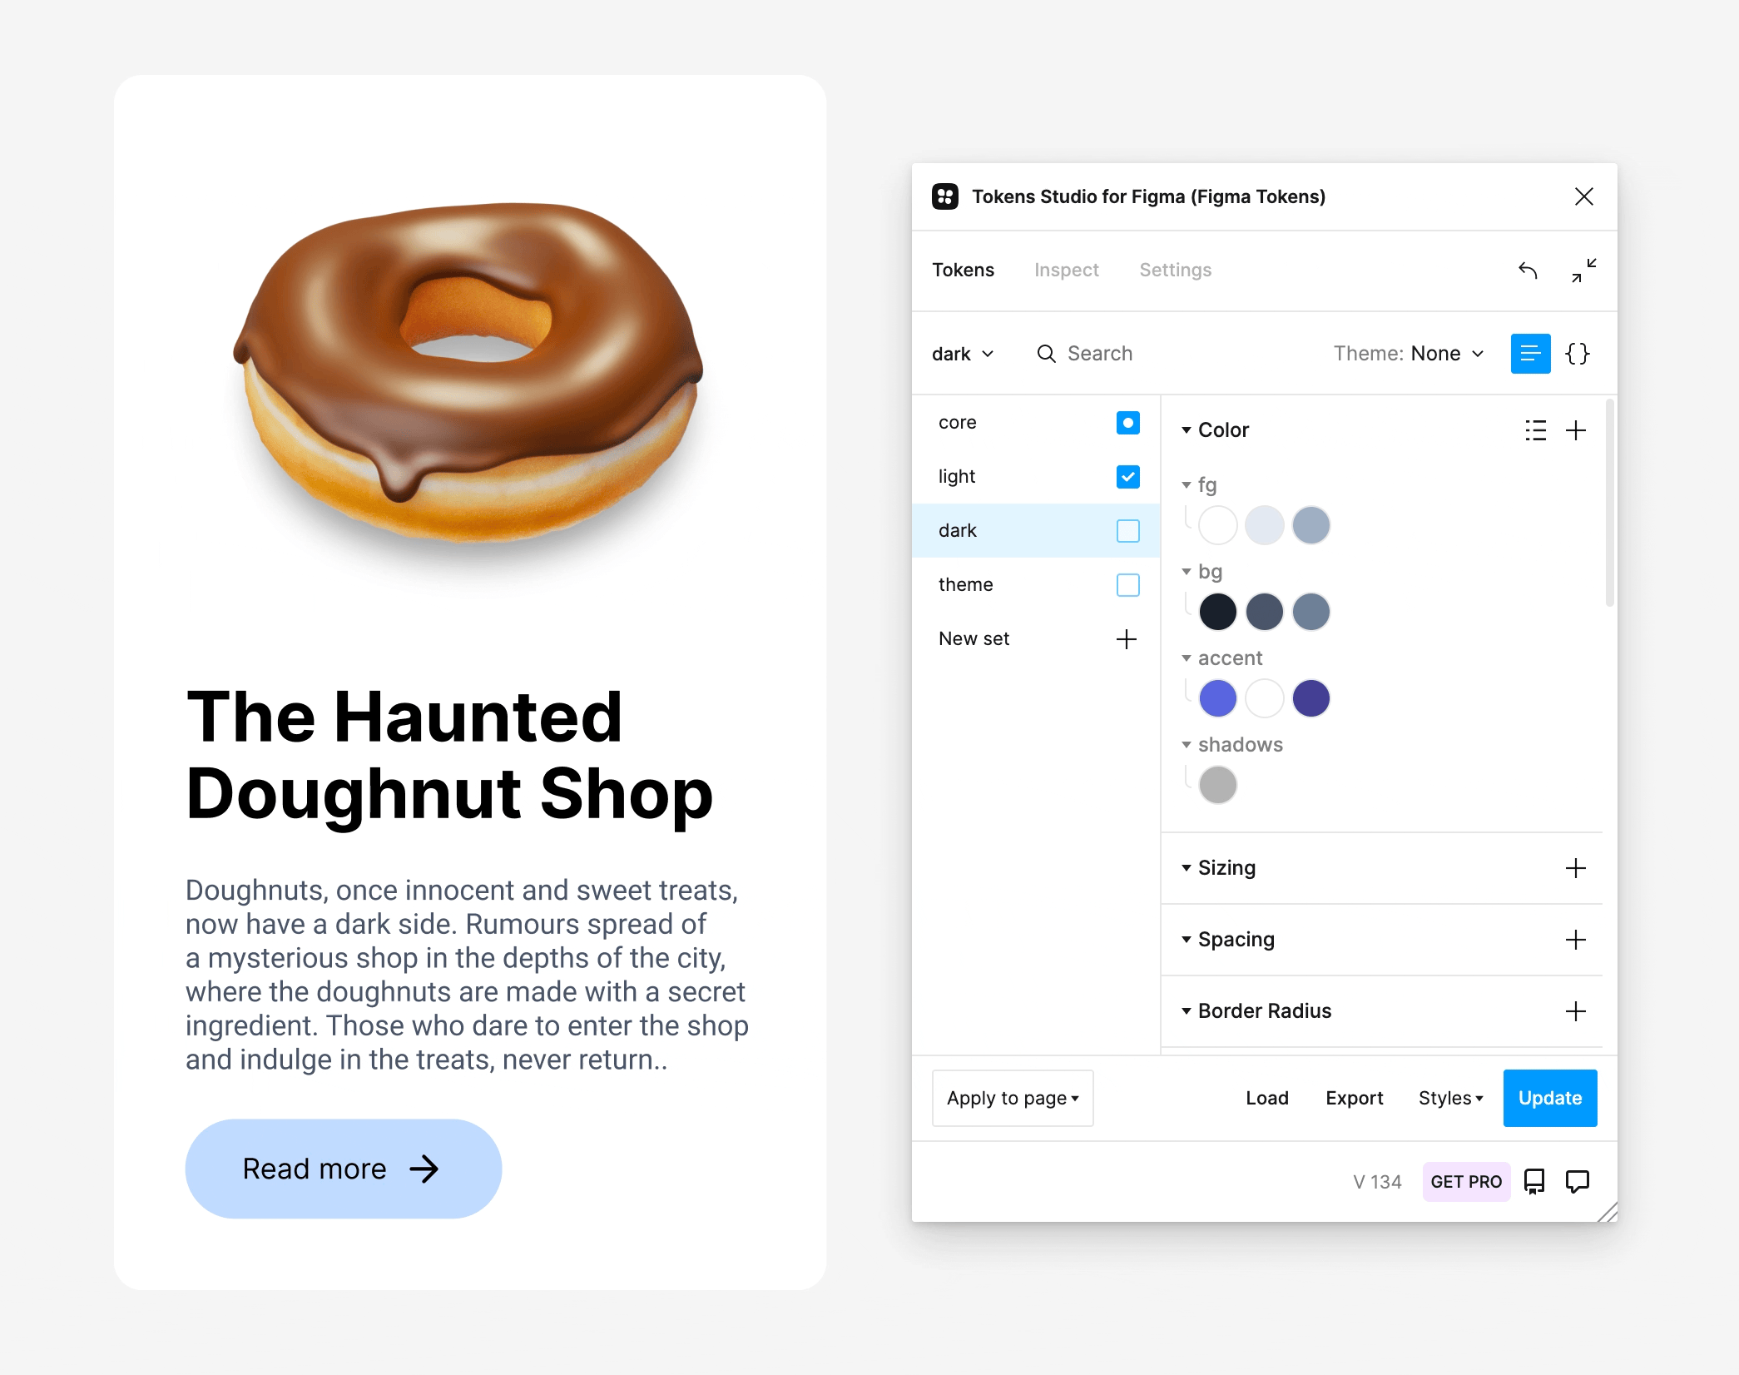The height and width of the screenshot is (1375, 1739).
Task: Click the add token plus icon next to Color
Action: click(1577, 428)
